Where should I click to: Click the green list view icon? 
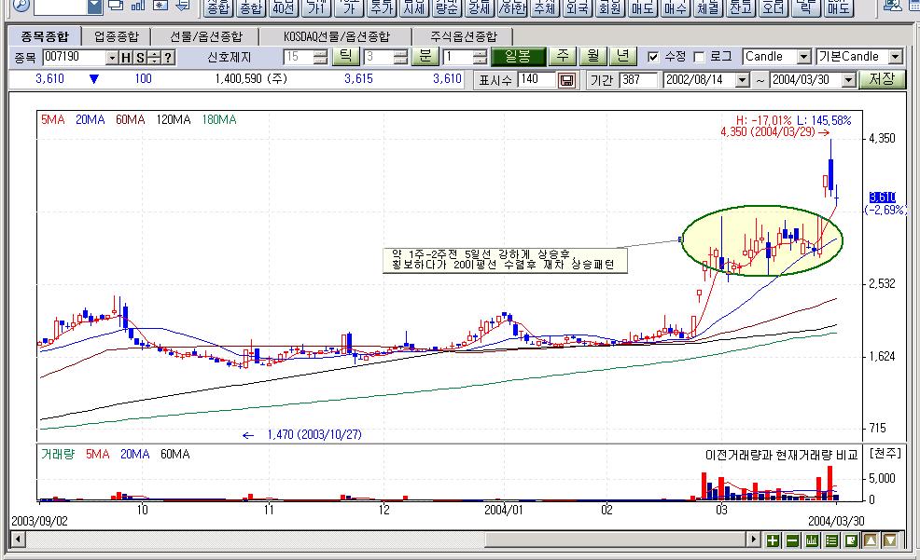pos(830,540)
